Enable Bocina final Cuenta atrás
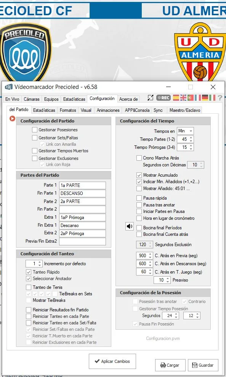The image size is (226, 377). [x=139, y=234]
